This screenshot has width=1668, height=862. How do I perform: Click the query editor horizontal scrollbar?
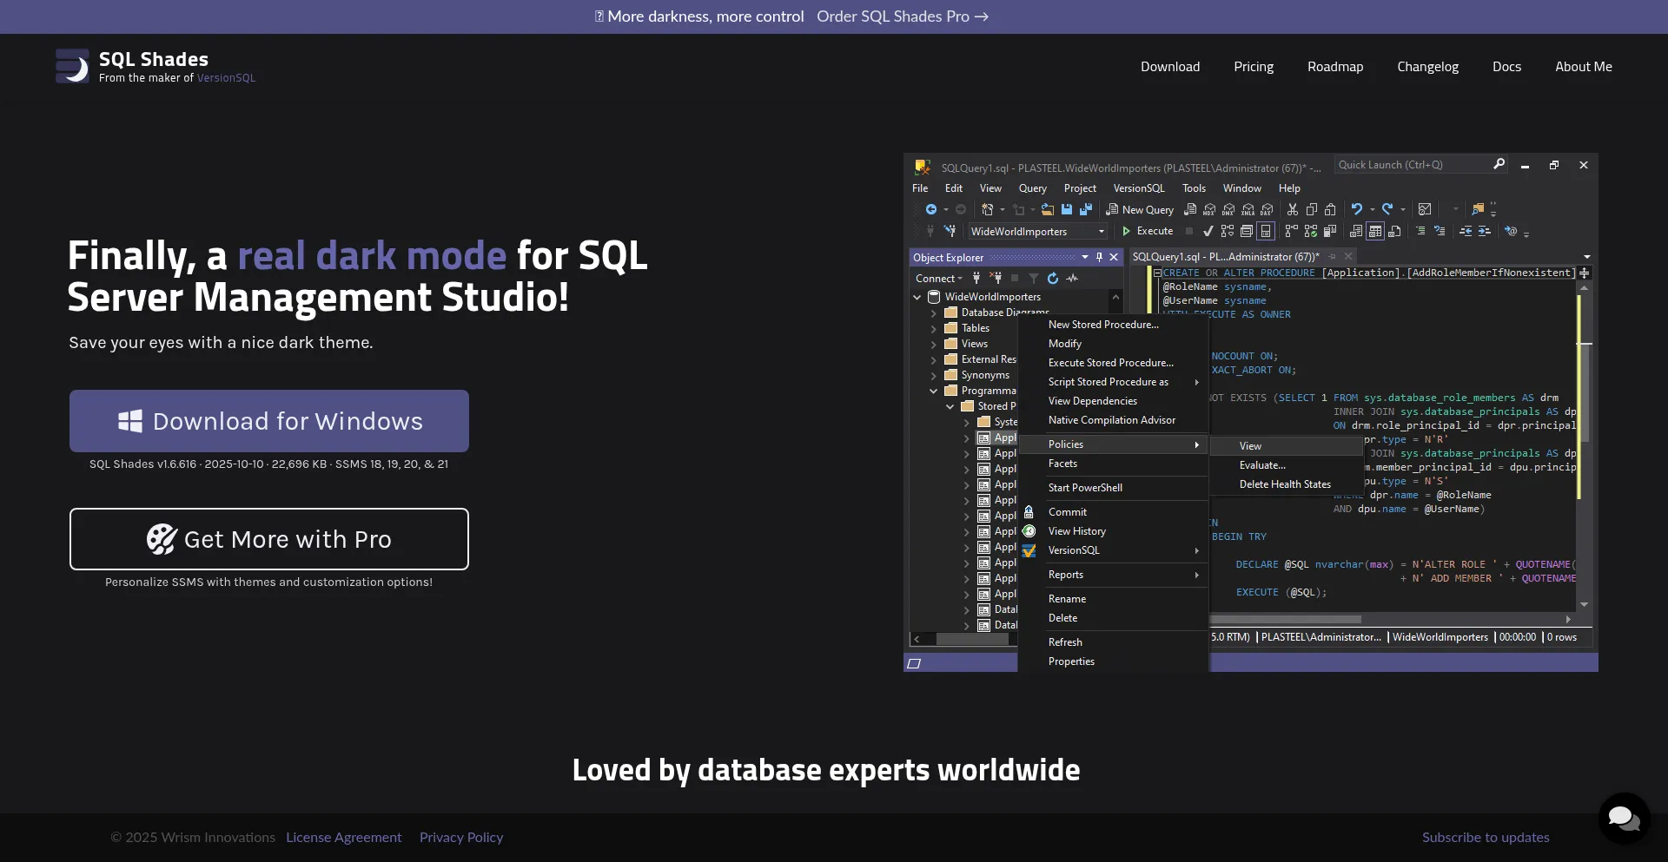[x=1286, y=620]
